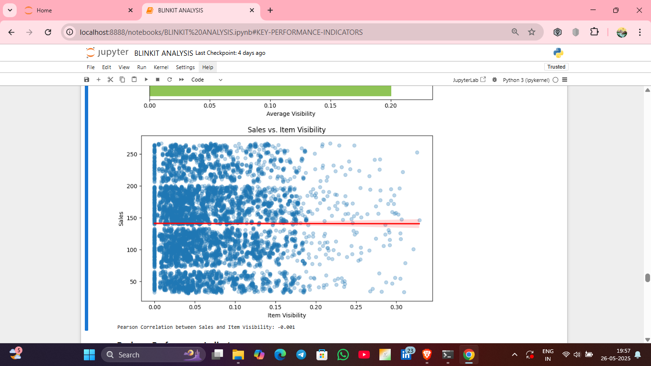This screenshot has width=651, height=366.
Task: Bookmark this page with star icon
Action: click(532, 32)
